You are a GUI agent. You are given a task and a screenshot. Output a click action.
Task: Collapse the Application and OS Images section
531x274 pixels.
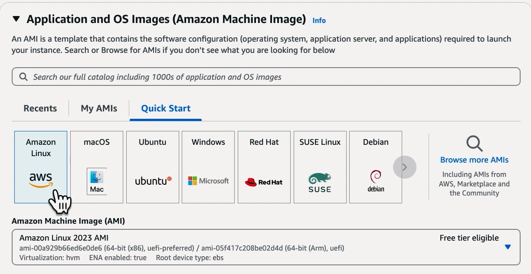[x=16, y=19]
